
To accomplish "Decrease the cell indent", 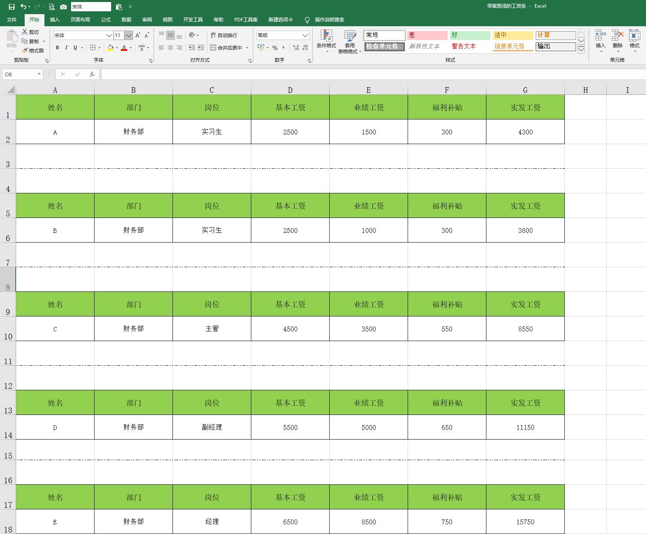I will pos(192,48).
